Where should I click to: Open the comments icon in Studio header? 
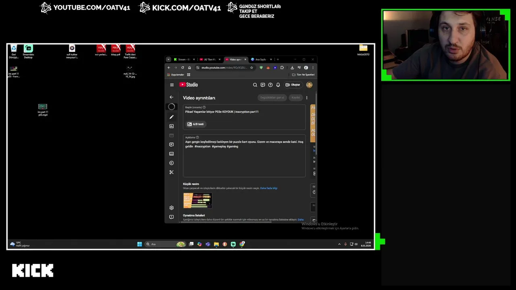click(x=263, y=85)
